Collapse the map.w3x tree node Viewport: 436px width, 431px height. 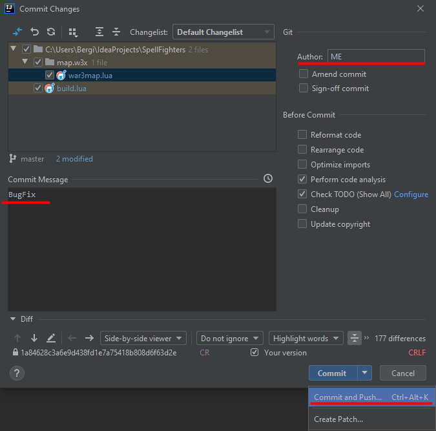point(25,61)
